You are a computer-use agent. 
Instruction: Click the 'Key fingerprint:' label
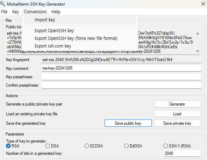18,60
